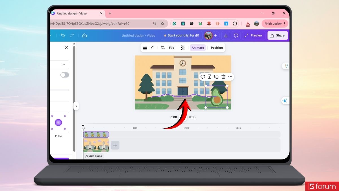Image resolution: width=339 pixels, height=191 pixels.
Task: Close the animate side panel
Action: (66, 48)
